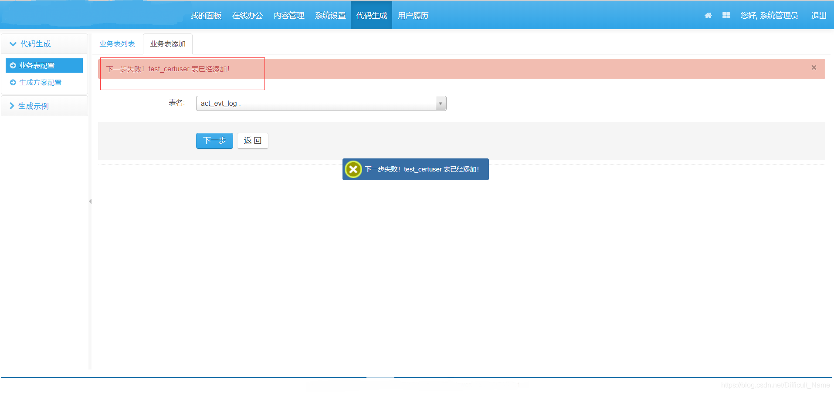Viewport: 834px width, 393px height.
Task: Open 代码生成 menu
Action: click(x=372, y=16)
